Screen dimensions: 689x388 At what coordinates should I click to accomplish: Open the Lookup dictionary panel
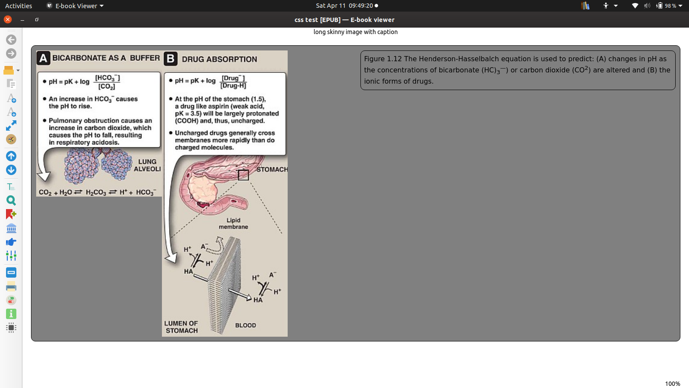[11, 228]
